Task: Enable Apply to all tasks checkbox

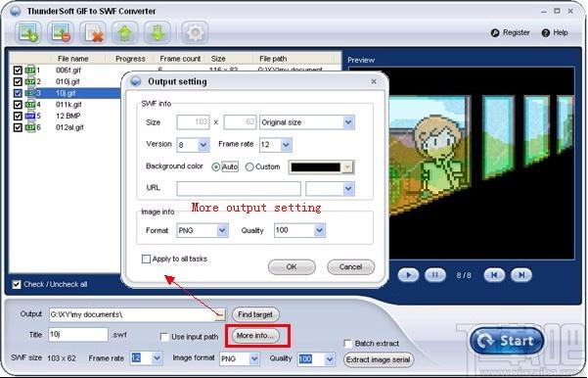Action: (146, 259)
